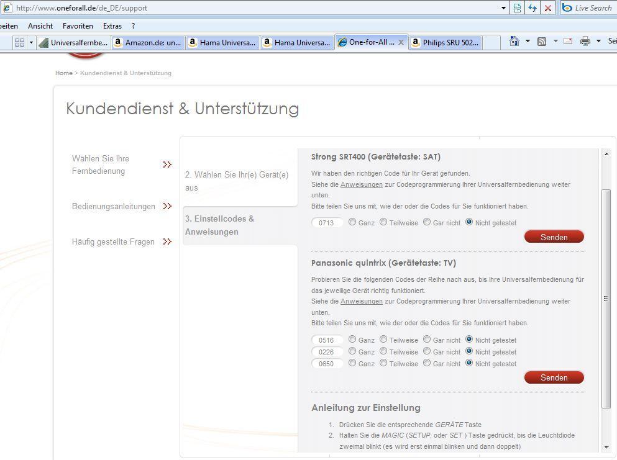Select Nicht getestet for code 0226
The image size is (617, 460).
469,351
